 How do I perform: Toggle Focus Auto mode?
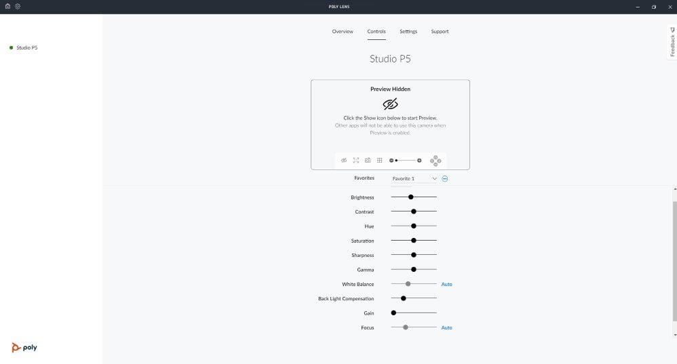tap(446, 327)
